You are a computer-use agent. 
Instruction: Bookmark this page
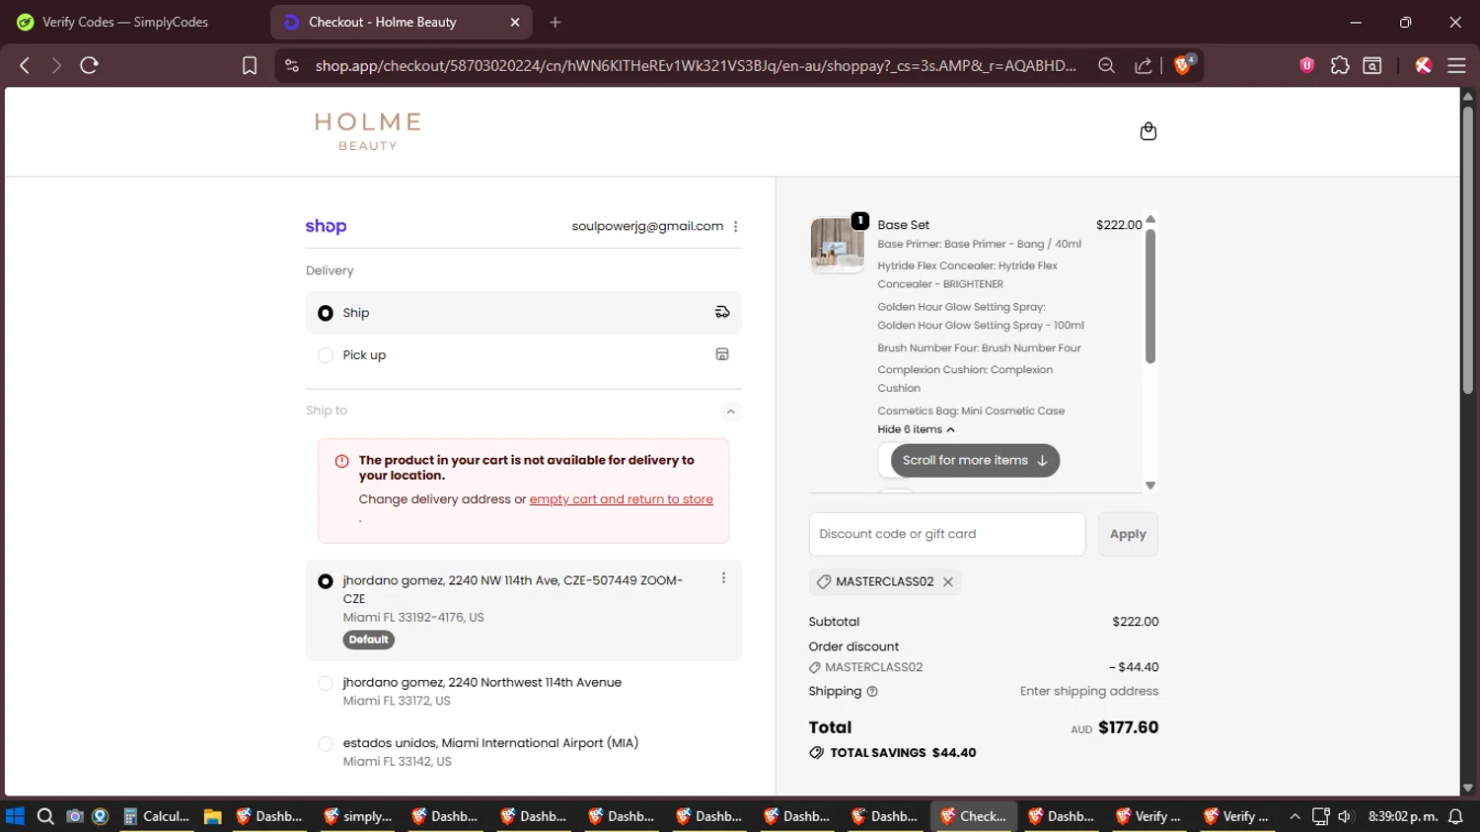click(250, 65)
